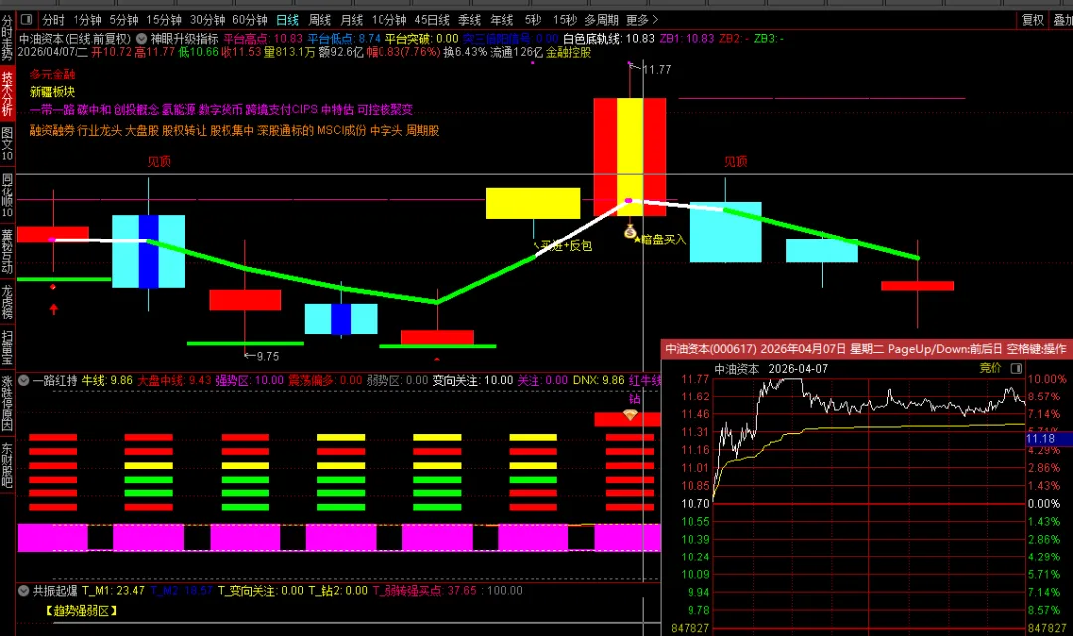Select the 60分钟 period tab
The image size is (1073, 636).
(x=250, y=19)
